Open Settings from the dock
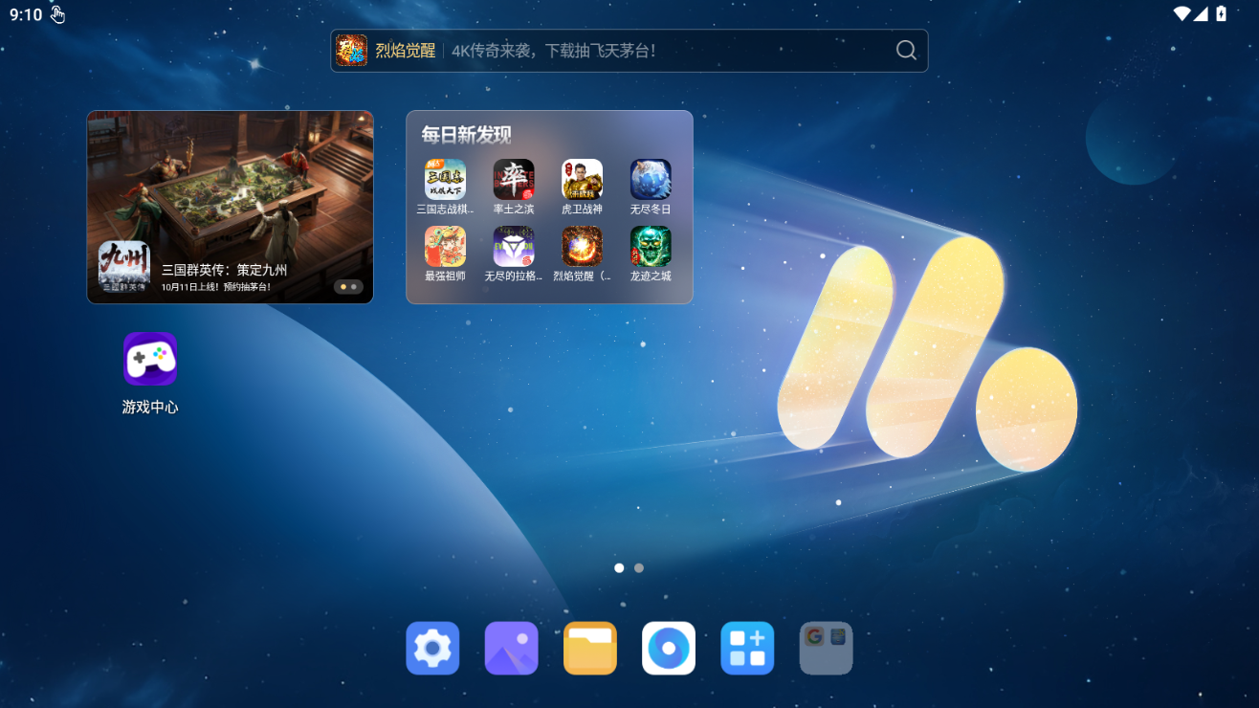The height and width of the screenshot is (708, 1259). tap(432, 649)
